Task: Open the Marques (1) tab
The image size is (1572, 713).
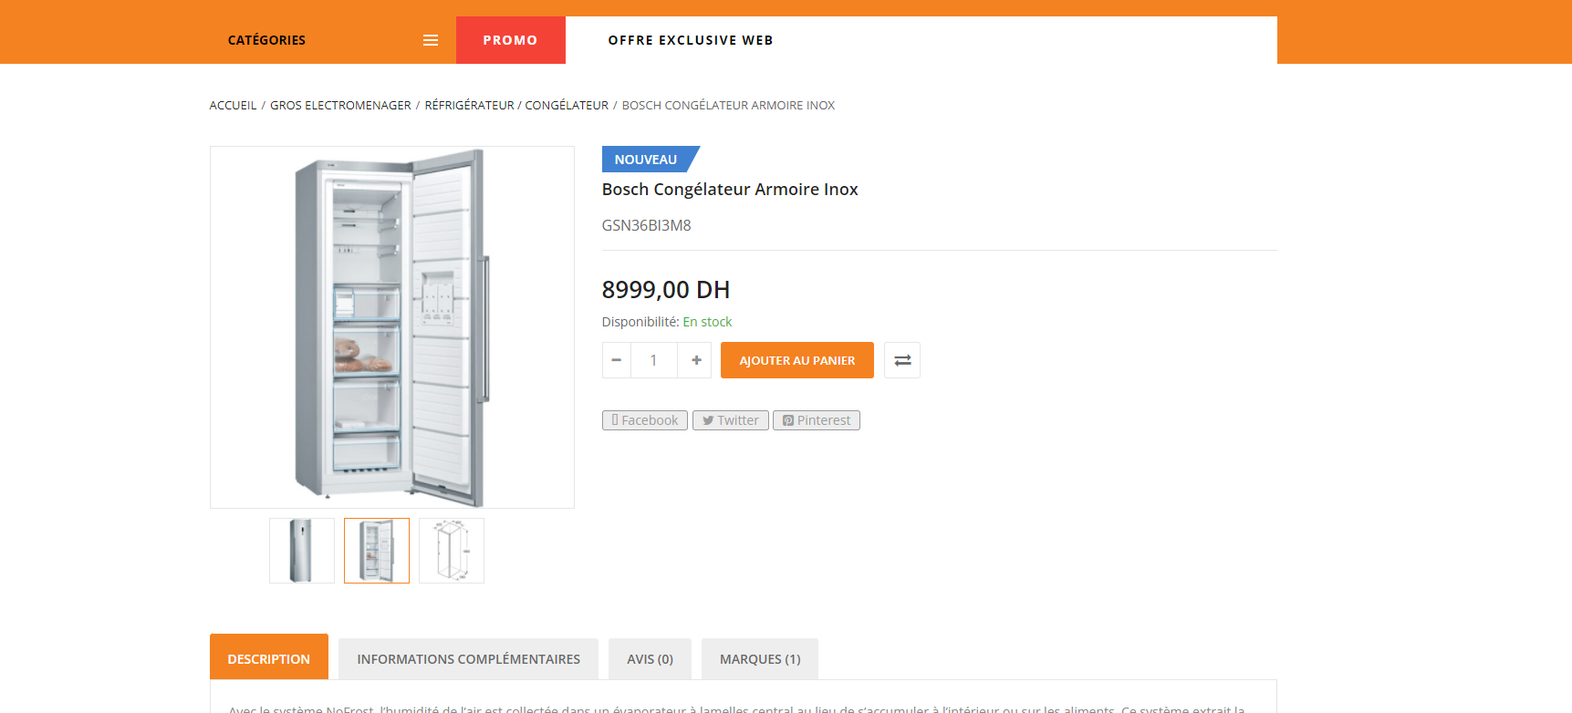Action: [760, 658]
